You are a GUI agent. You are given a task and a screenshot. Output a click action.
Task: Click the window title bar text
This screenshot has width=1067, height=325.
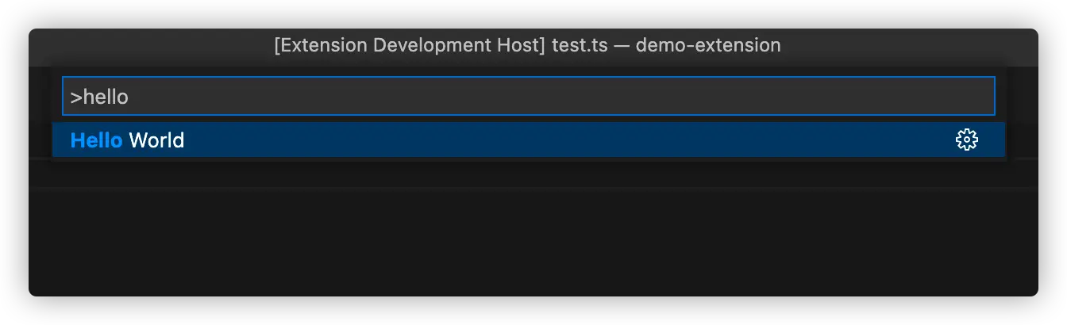527,45
